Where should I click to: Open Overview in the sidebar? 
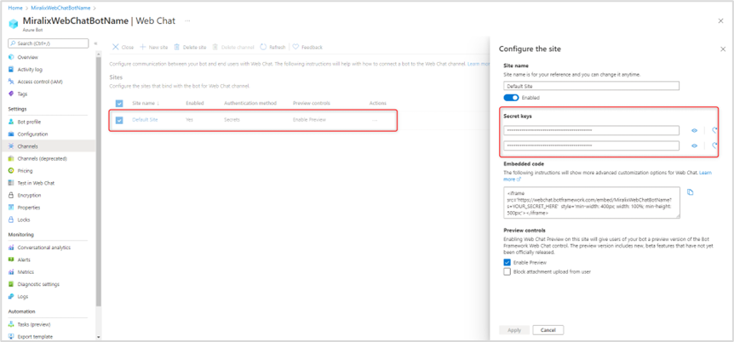pyautogui.click(x=27, y=57)
